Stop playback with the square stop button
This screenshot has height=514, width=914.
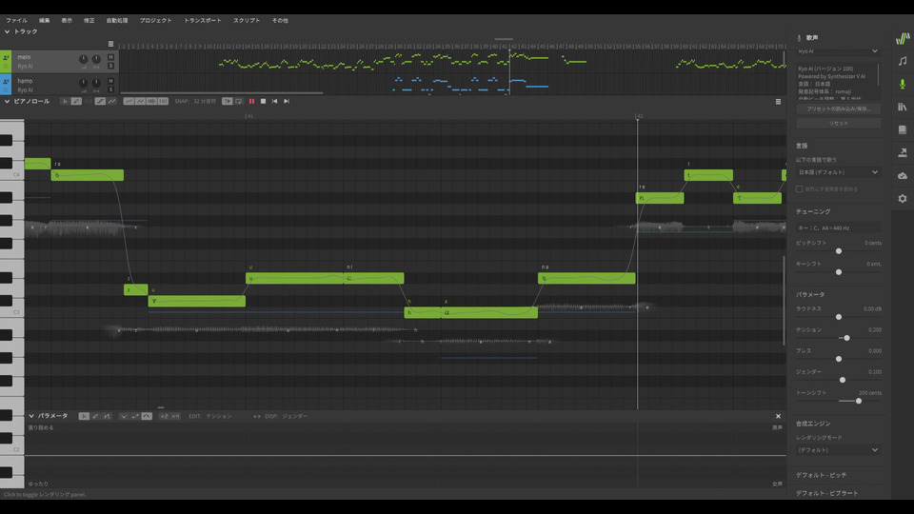263,102
